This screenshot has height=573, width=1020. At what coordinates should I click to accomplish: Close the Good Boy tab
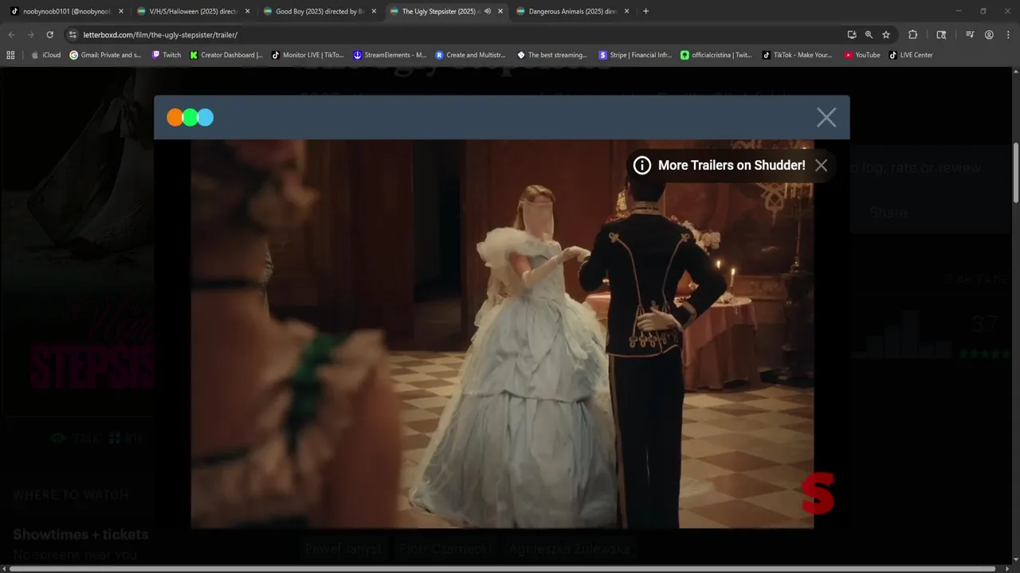[x=374, y=11]
